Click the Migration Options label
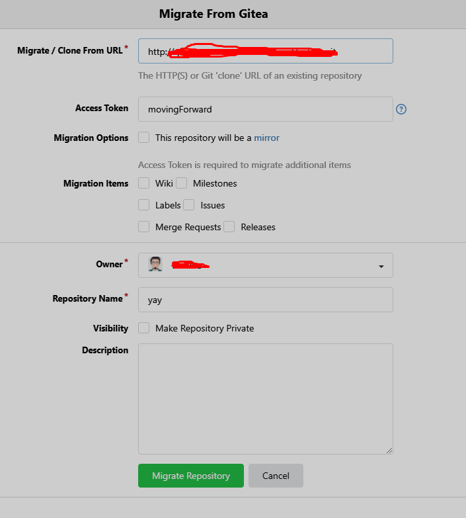This screenshot has width=466, height=518. (91, 138)
